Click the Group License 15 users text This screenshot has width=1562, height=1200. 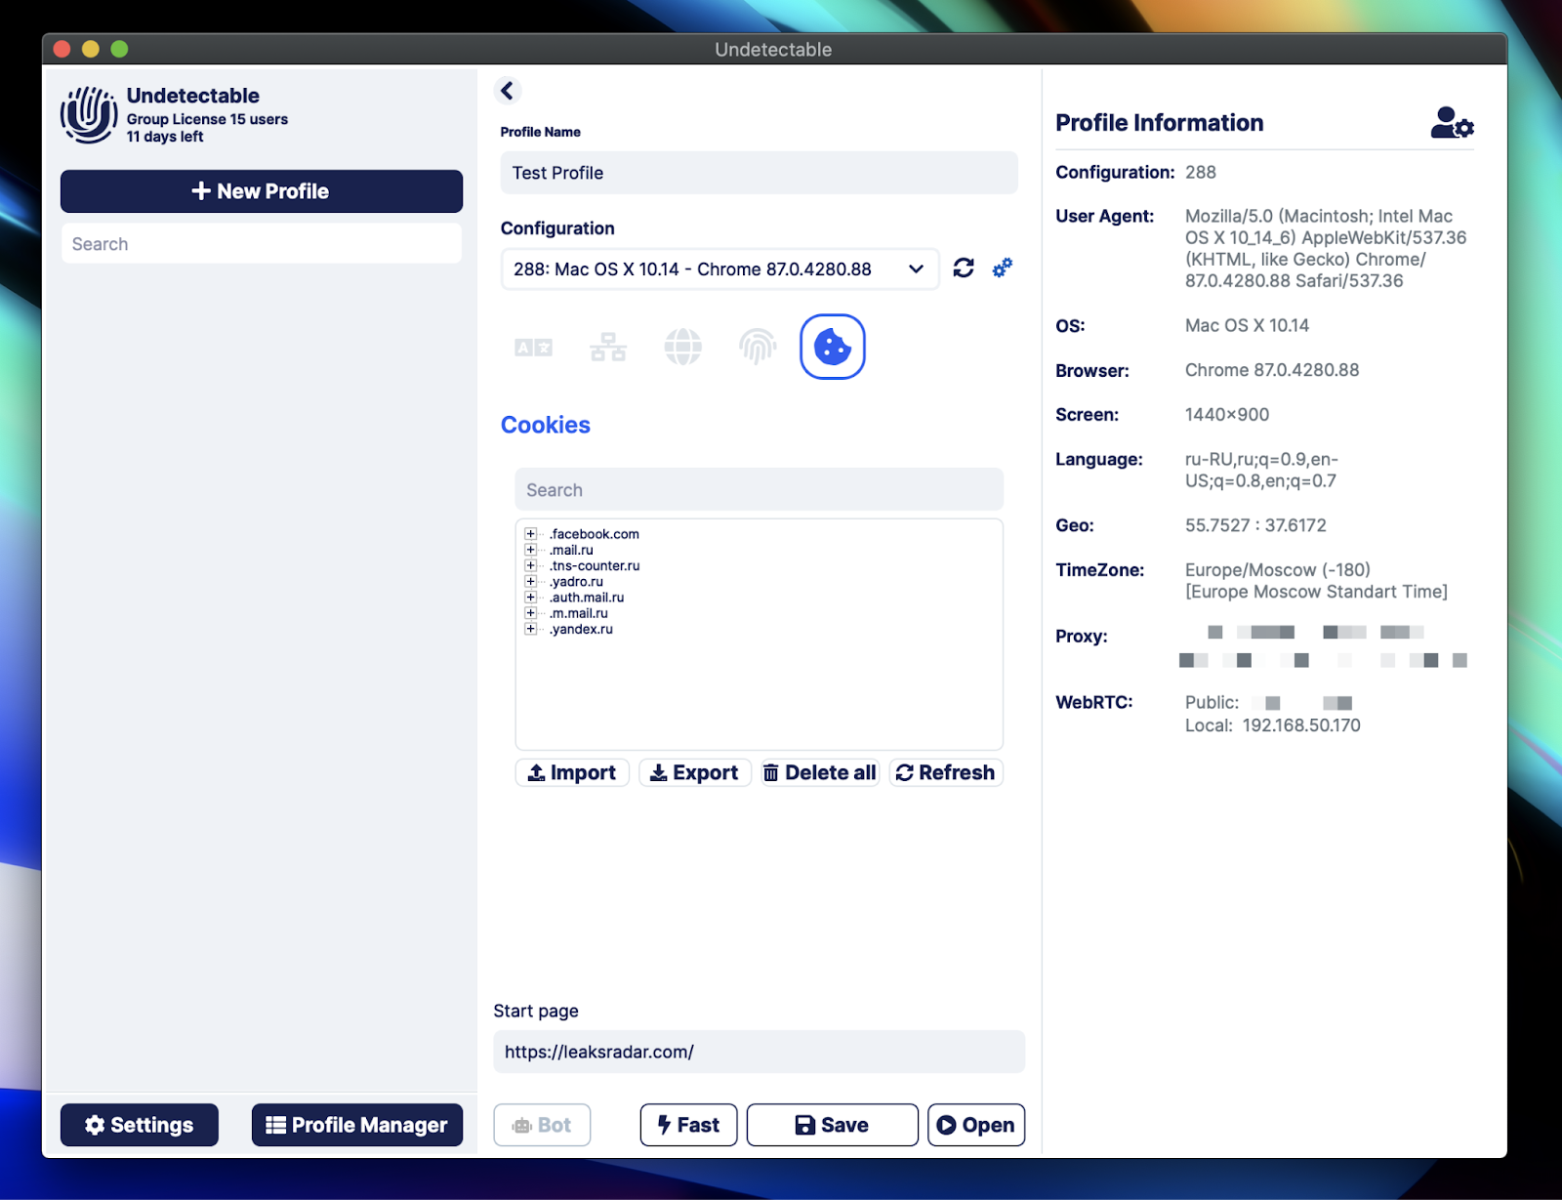coord(207,119)
